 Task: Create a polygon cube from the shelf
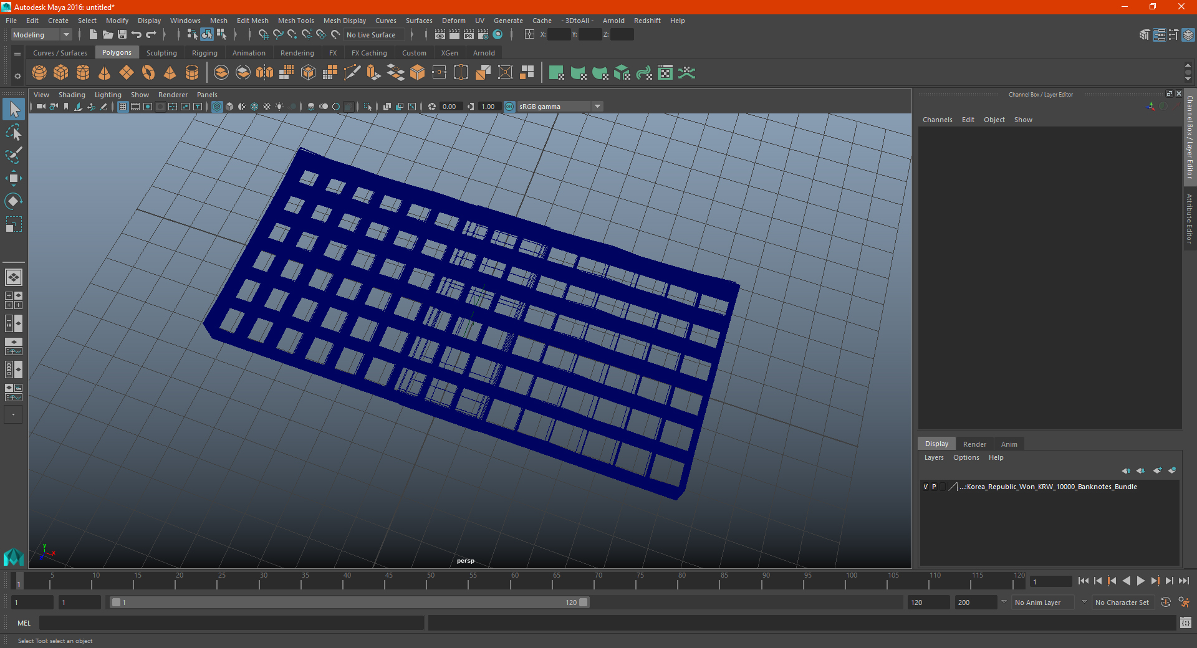[61, 73]
